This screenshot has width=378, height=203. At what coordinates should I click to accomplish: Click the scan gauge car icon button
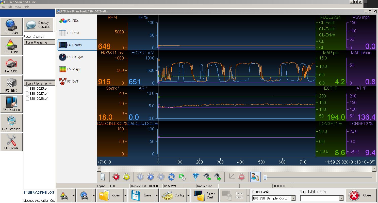coord(84,195)
